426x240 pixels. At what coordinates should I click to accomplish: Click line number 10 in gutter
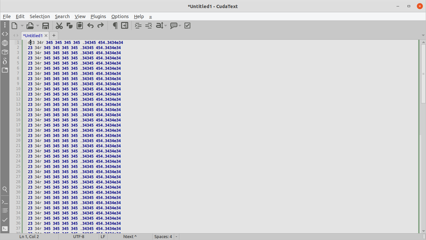pos(18,89)
